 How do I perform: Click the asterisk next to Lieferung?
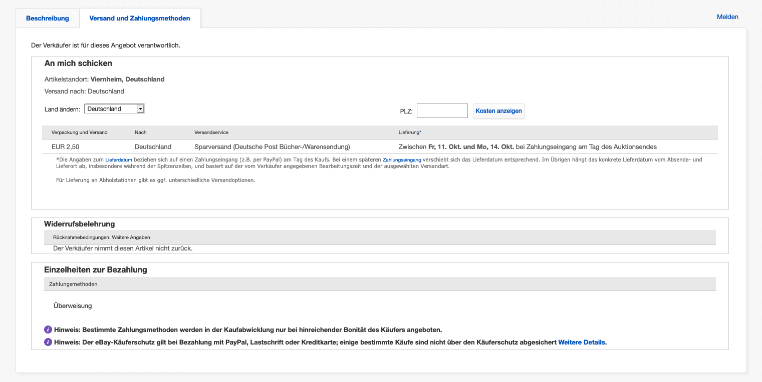click(420, 132)
